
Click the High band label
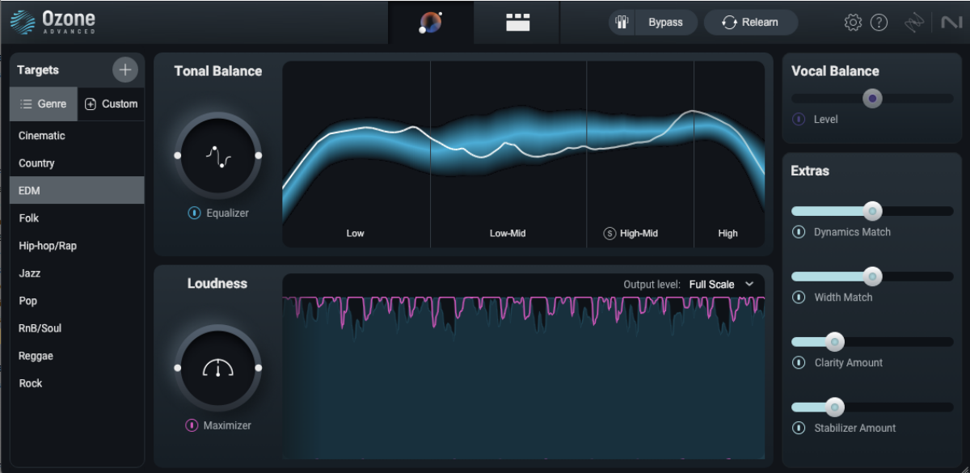[727, 234]
